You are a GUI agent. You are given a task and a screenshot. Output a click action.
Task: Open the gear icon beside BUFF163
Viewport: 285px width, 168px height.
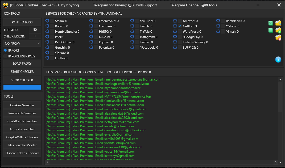(175, 47)
